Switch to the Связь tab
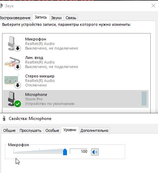Screen dimensions: 158x173 tap(71, 18)
